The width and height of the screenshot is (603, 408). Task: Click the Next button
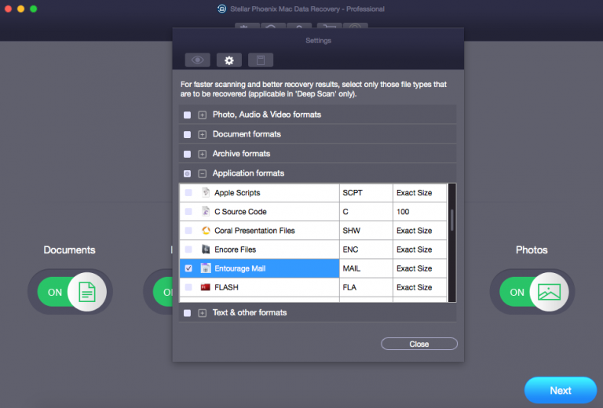coord(561,390)
